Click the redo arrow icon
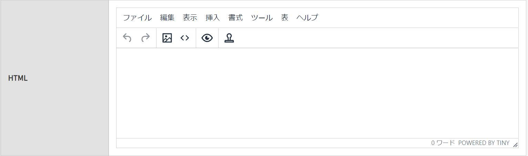Viewport: 528px width, 156px height. tap(145, 38)
